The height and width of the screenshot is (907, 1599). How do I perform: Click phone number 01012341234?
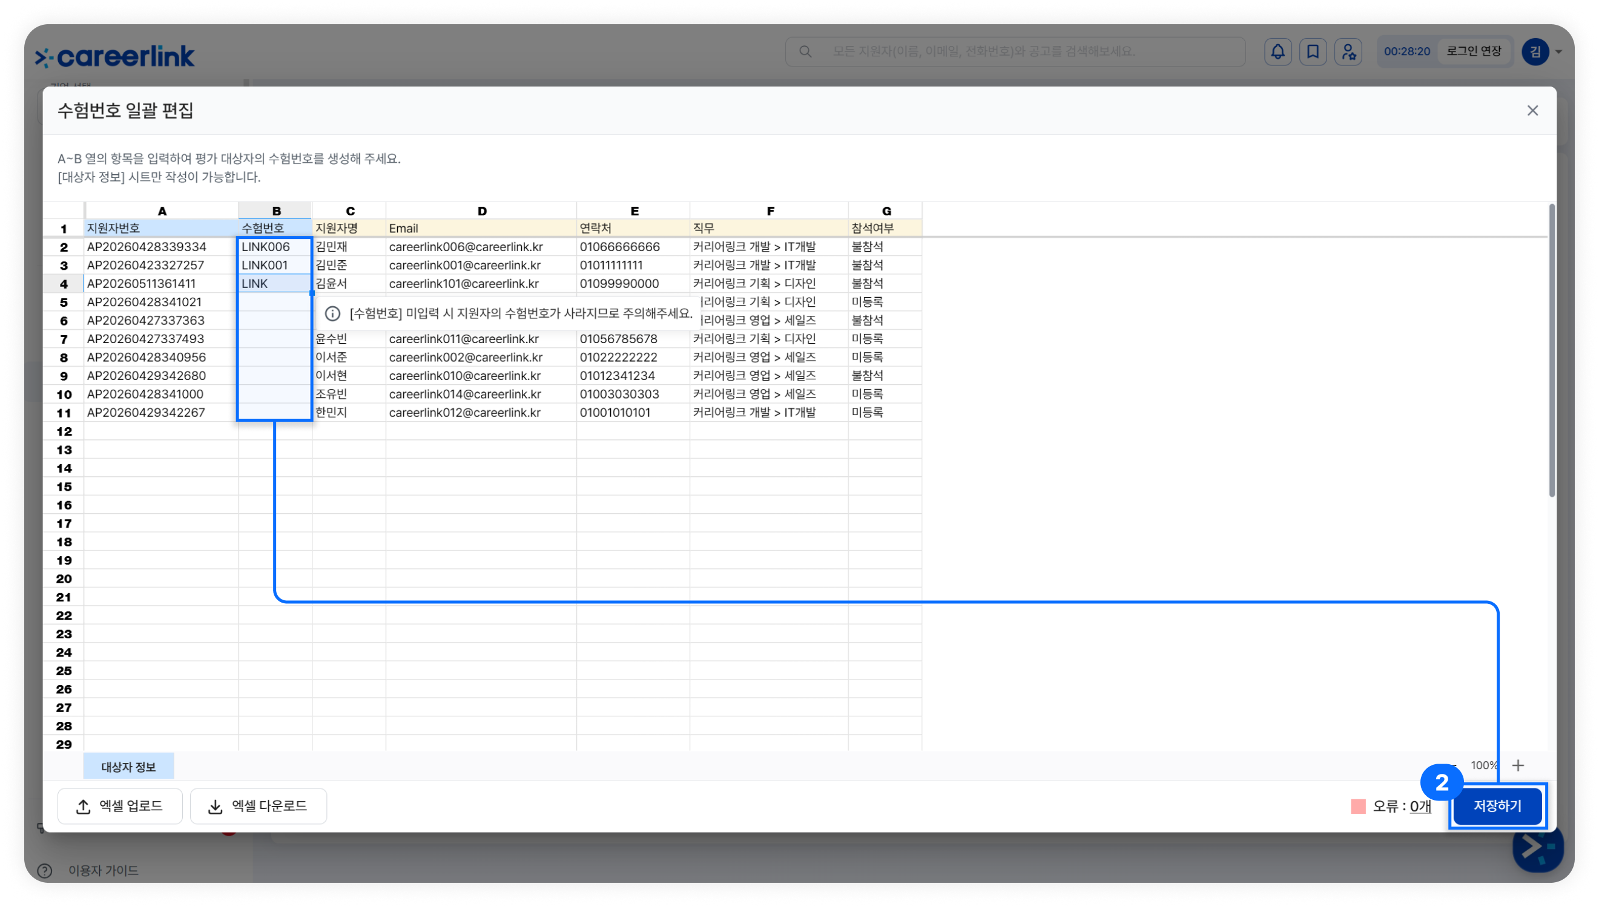pos(633,376)
